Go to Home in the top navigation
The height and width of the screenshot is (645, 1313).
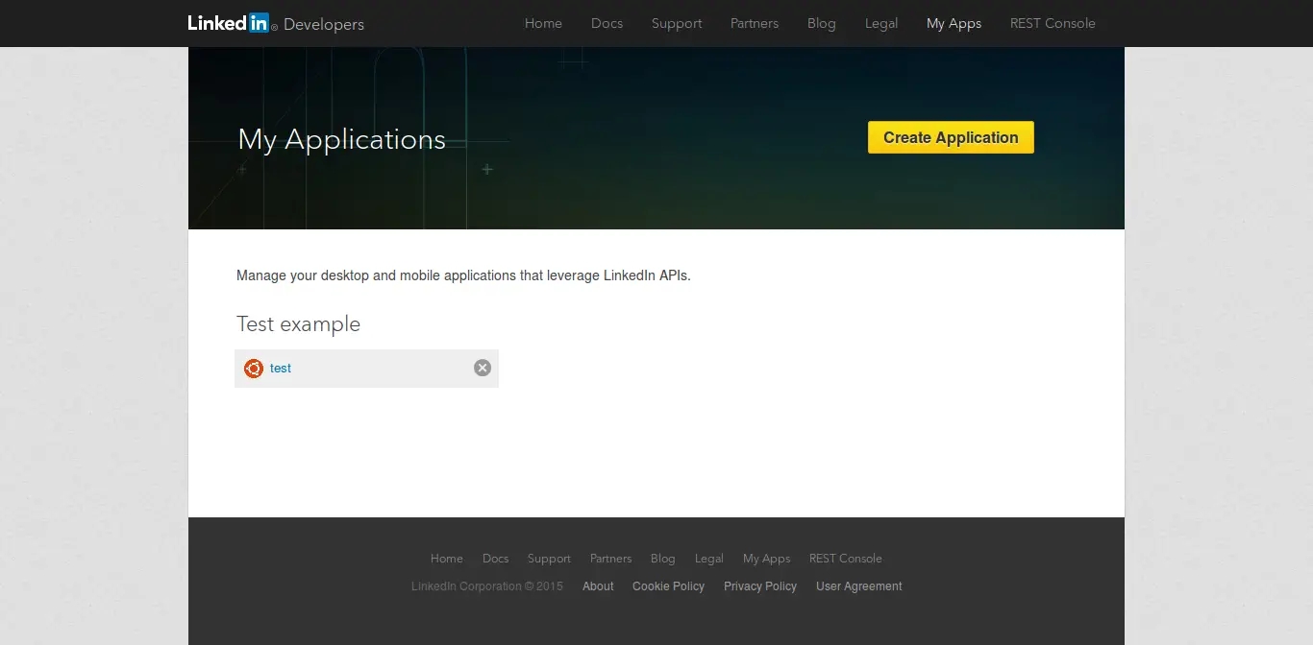tap(543, 23)
